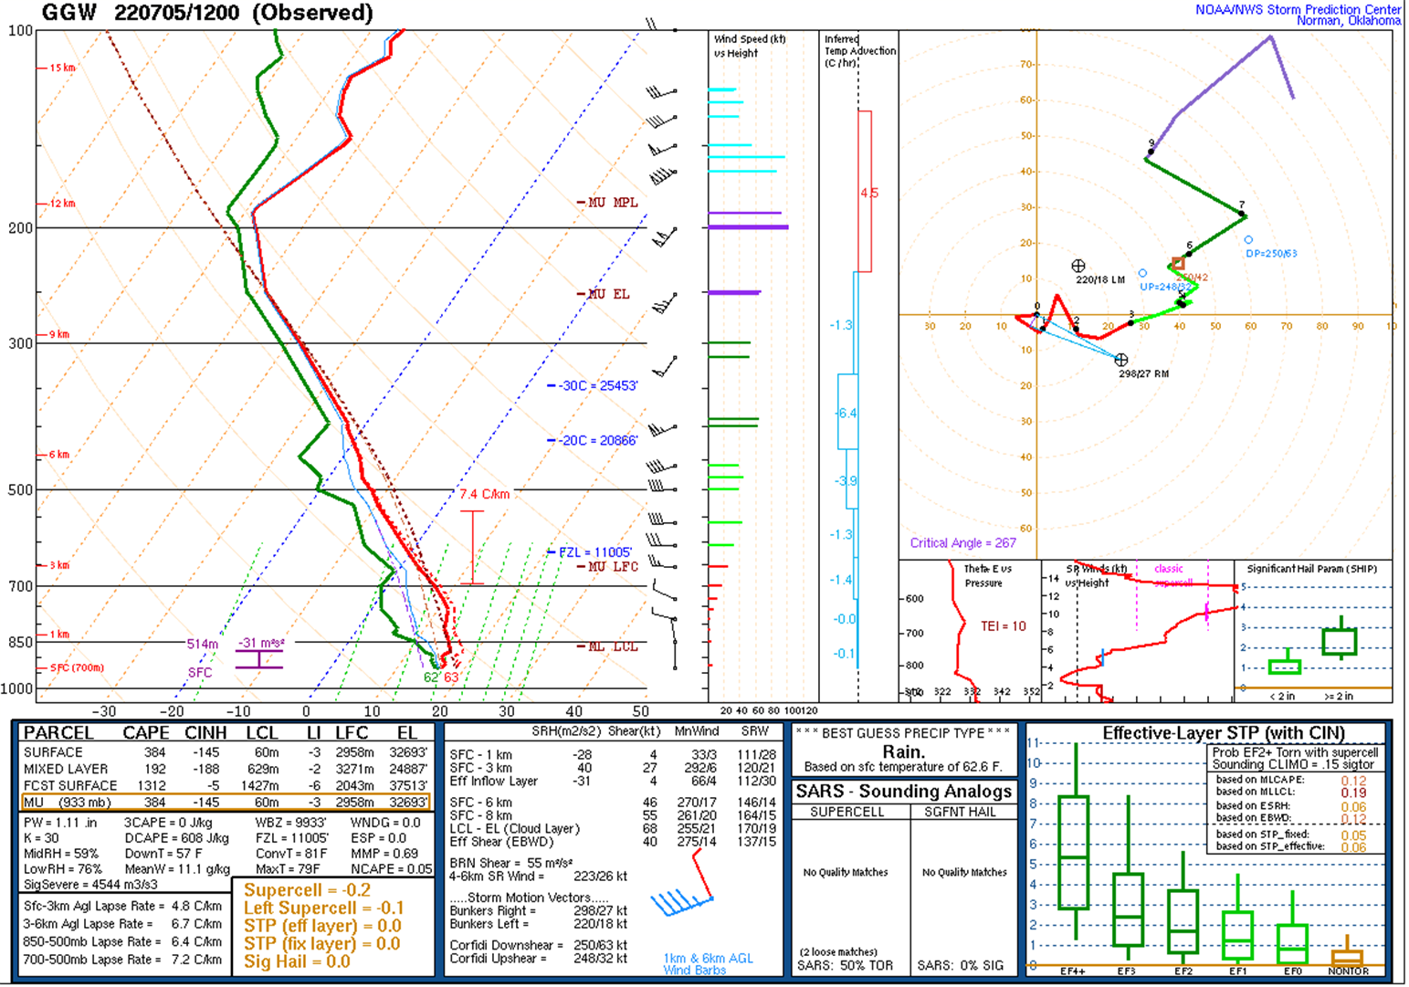Select the PARCEL column header
Viewport: 1409px width, 987px height.
point(58,733)
